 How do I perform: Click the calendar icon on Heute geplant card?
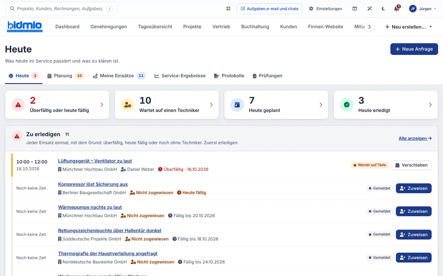click(x=237, y=105)
